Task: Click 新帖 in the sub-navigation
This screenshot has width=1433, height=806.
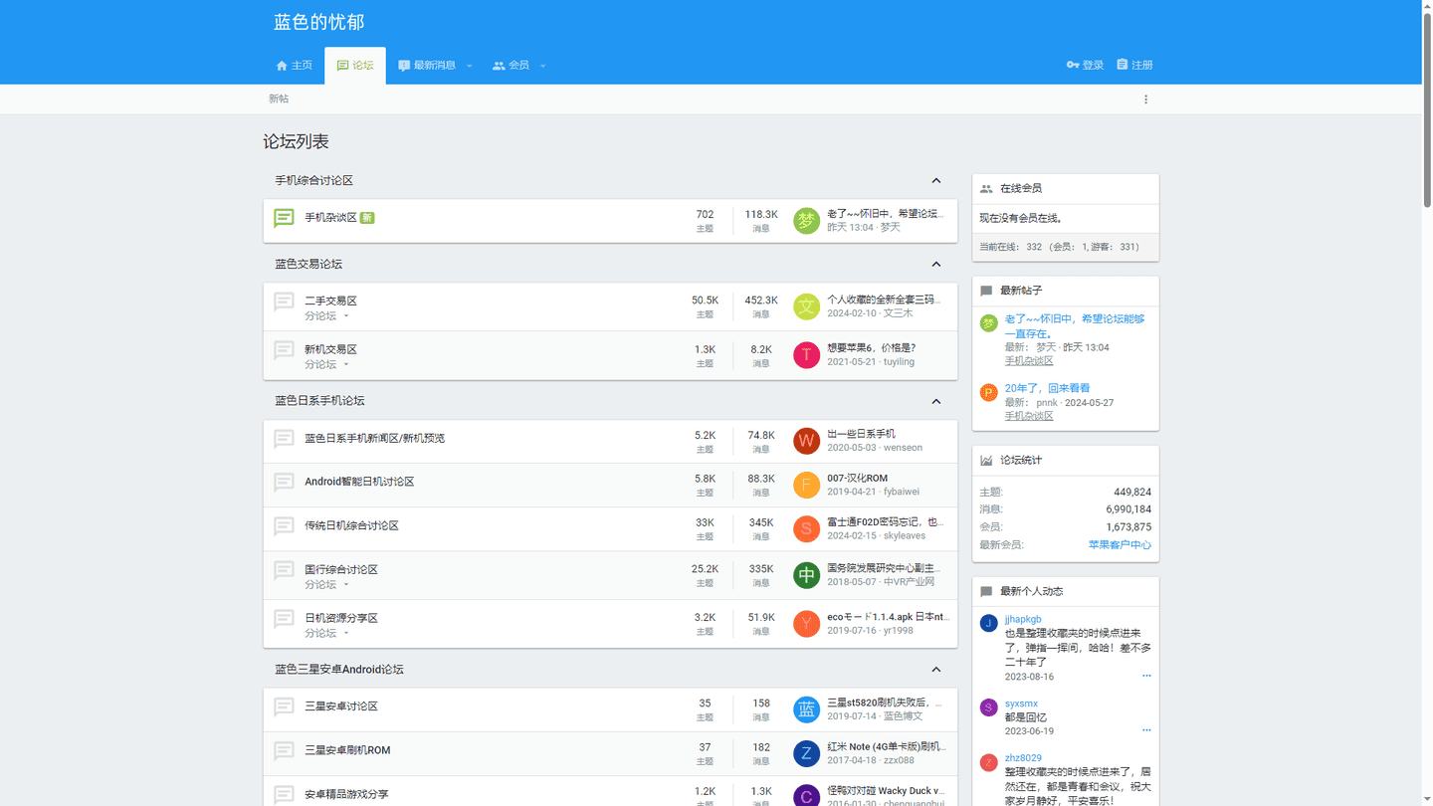Action: click(279, 100)
